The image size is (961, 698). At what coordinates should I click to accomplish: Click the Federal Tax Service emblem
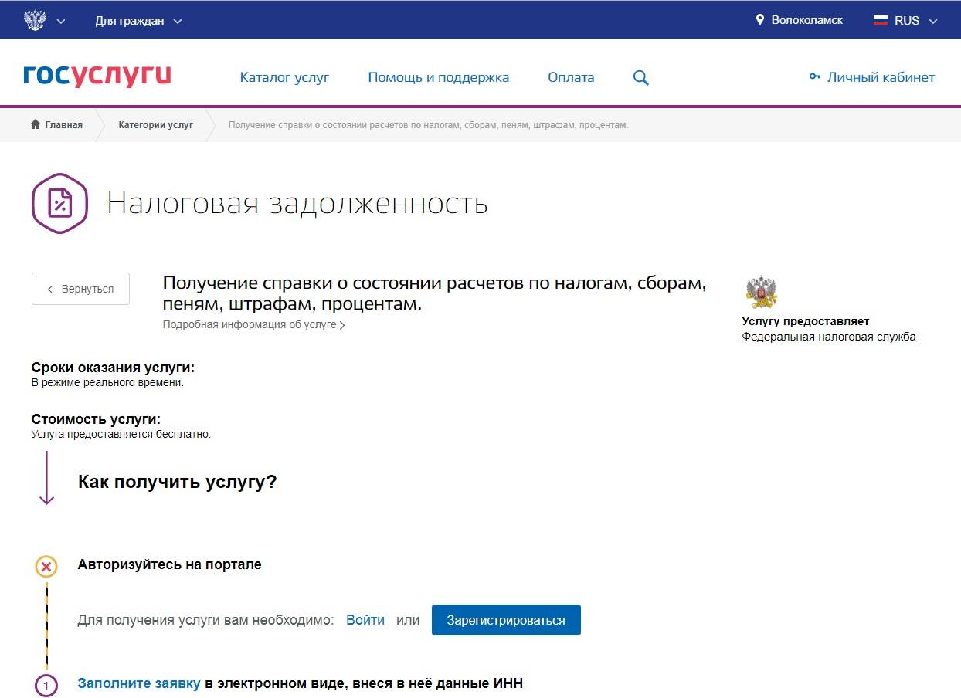(761, 292)
